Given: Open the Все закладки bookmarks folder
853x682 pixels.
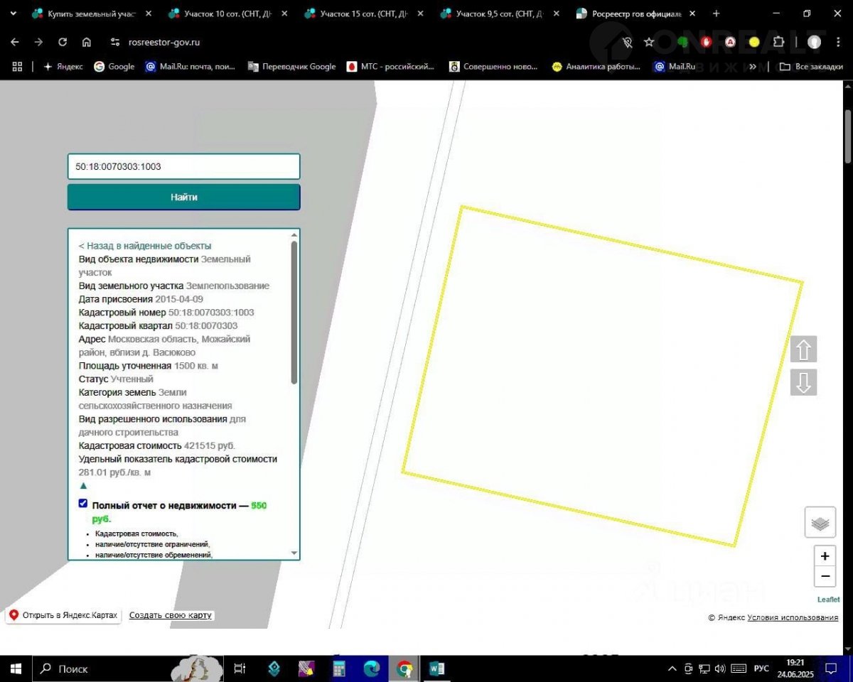Looking at the screenshot, I should [812, 66].
